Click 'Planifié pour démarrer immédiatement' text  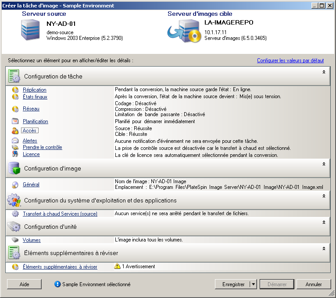(155, 121)
